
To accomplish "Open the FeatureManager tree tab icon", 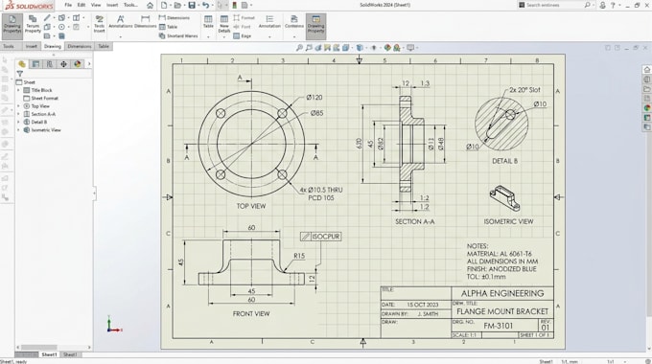I will [22, 64].
